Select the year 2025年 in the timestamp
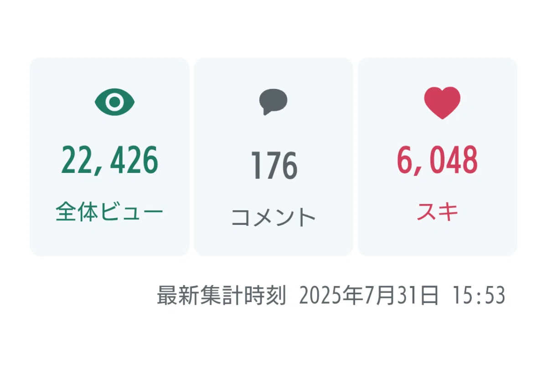Viewport: 547px width, 365px height. [332, 296]
